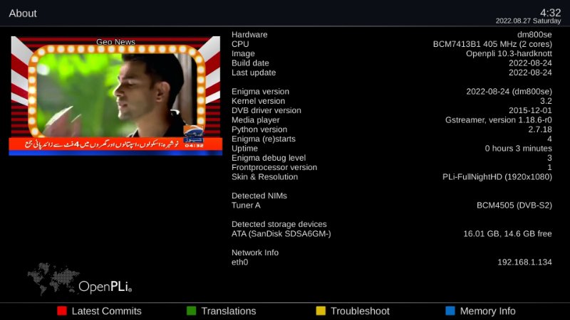Select the eth0 IP address 192.168.1.134

point(524,262)
